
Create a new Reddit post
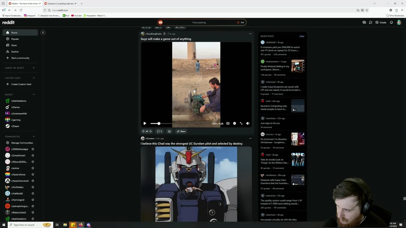click(x=381, y=22)
